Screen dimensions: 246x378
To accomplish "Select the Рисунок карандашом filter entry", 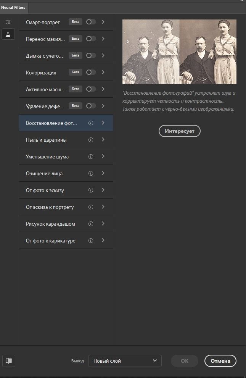I will (x=66, y=224).
